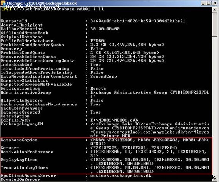The image size is (219, 182).
Task: Open the console window system menu icon
Action: 3,3
